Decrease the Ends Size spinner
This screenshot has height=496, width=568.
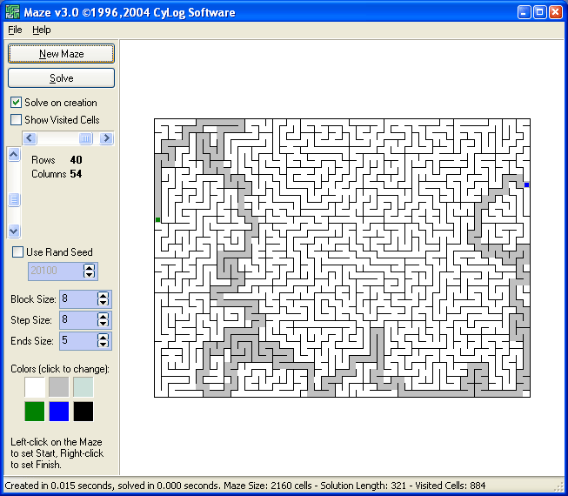pyautogui.click(x=104, y=345)
